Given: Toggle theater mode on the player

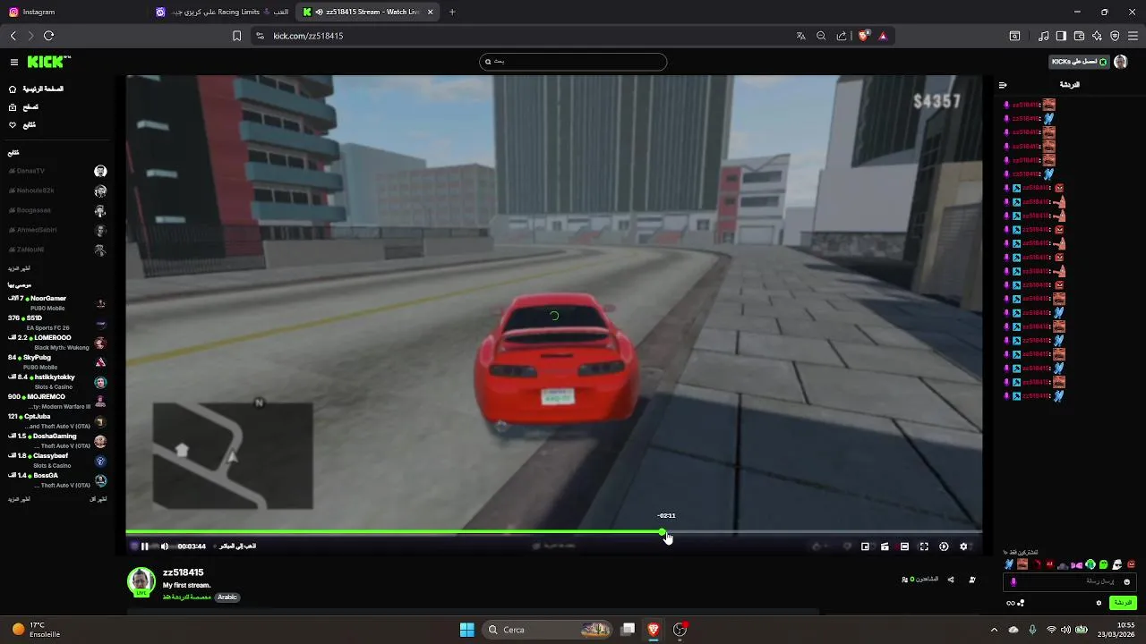Looking at the screenshot, I should click(x=904, y=547).
